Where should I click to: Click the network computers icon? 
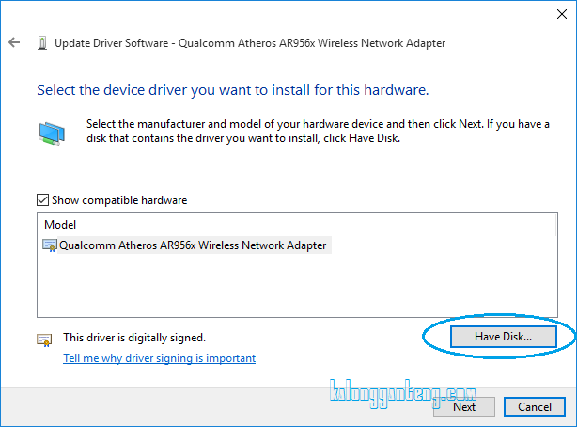[52, 134]
